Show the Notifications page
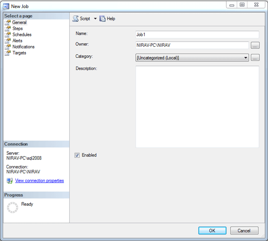Screen dimensions: 268x241 pos(24,47)
